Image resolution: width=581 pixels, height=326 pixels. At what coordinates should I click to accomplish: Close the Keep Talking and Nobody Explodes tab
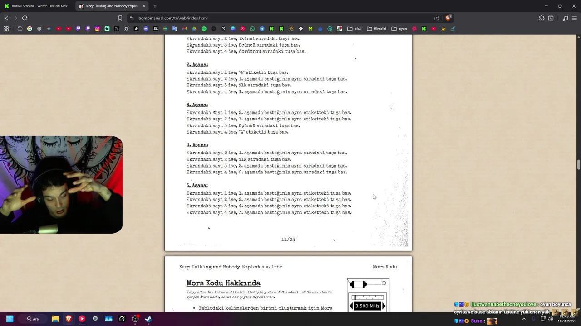coord(143,6)
